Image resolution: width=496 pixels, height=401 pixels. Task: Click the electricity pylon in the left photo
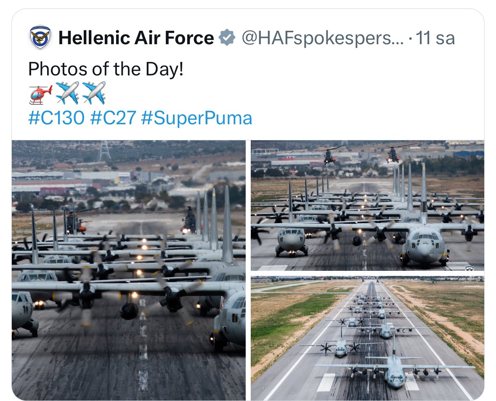[x=104, y=150]
